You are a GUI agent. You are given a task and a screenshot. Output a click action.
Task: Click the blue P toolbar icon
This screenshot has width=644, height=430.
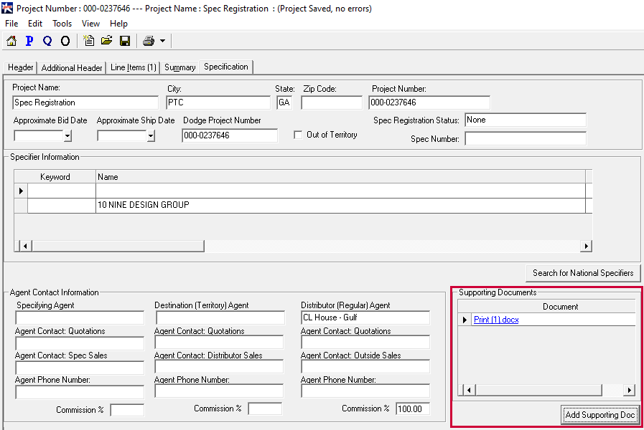(x=29, y=41)
